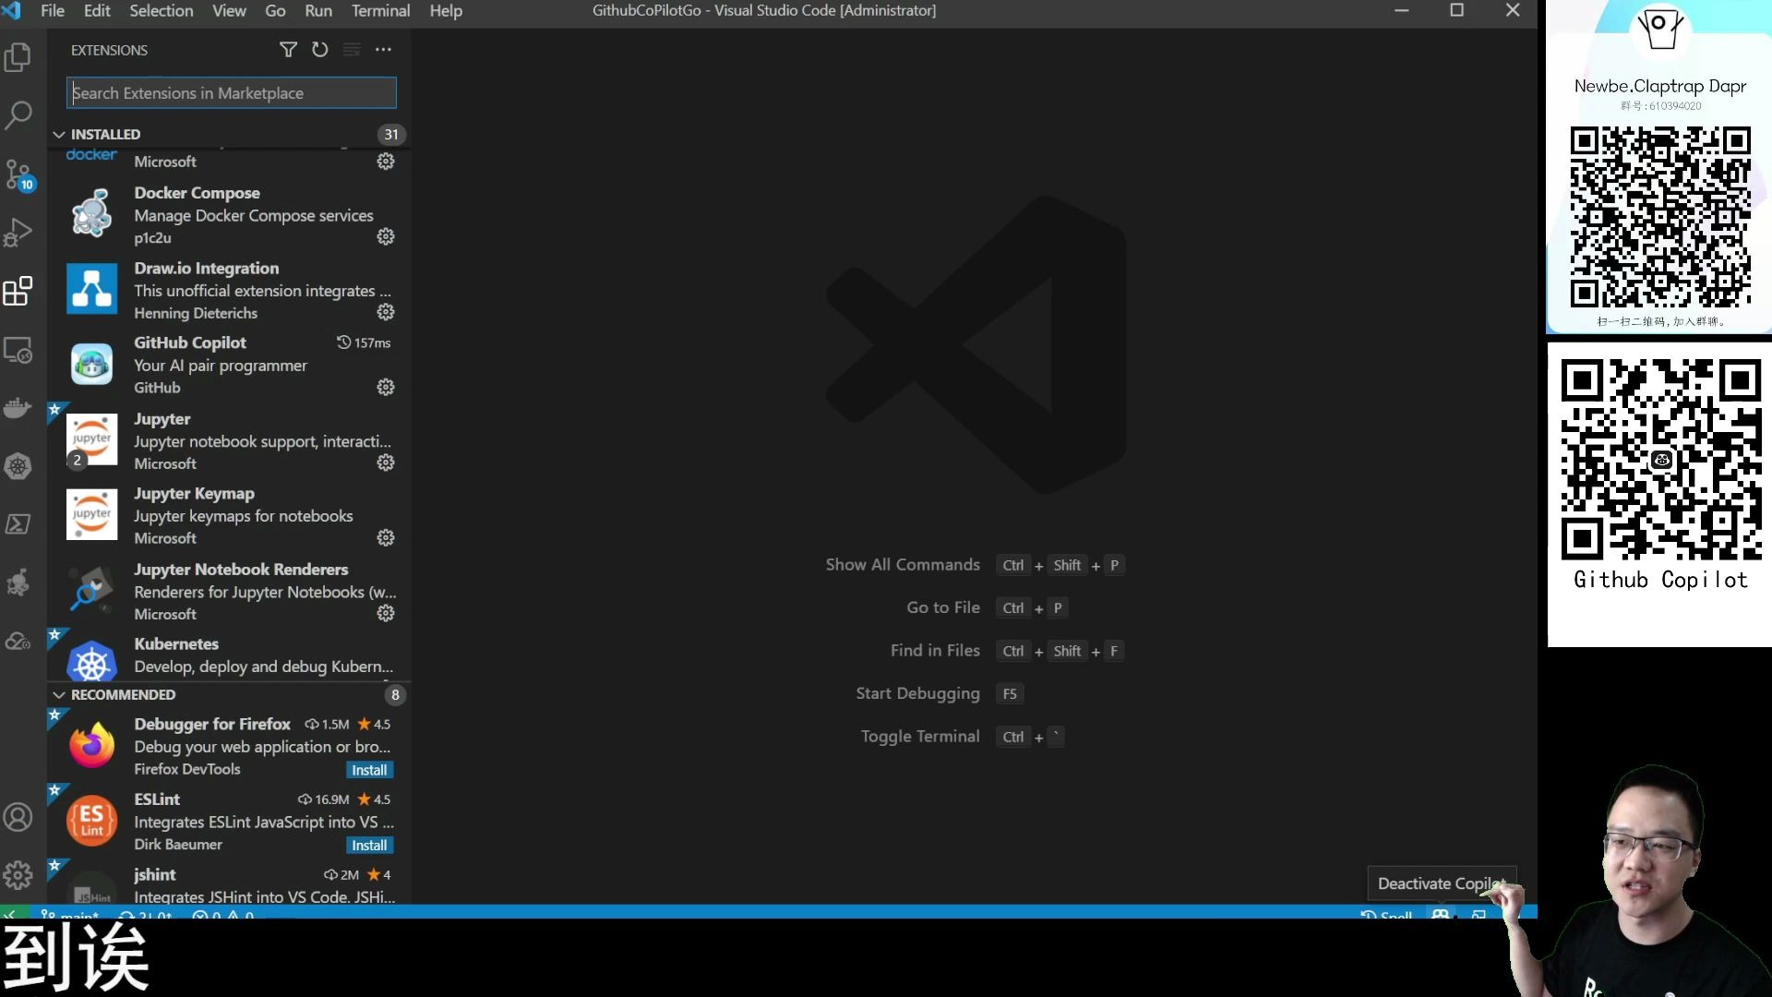Viewport: 1772px width, 997px height.
Task: Open the Explorer view in activity bar
Action: (18, 57)
